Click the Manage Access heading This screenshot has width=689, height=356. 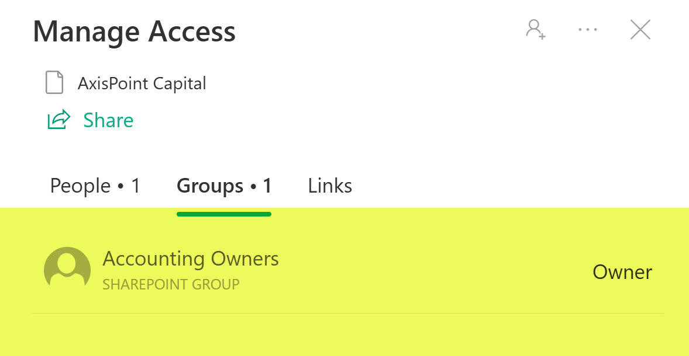coord(134,31)
